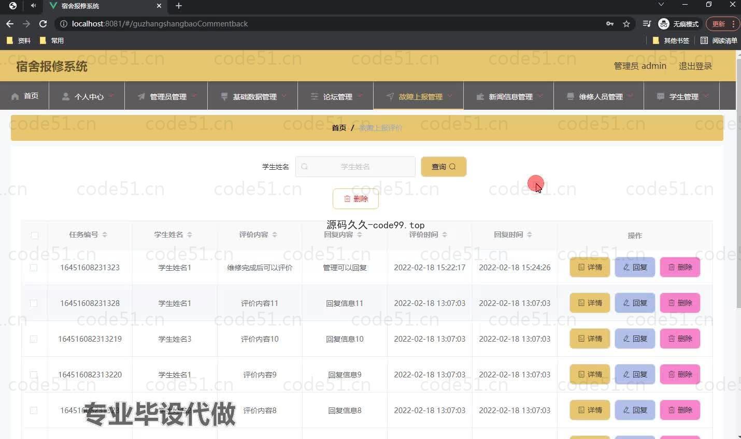Image resolution: width=741 pixels, height=439 pixels.
Task: Click 回复 for the 评价内容8 row
Action: [x=635, y=410]
